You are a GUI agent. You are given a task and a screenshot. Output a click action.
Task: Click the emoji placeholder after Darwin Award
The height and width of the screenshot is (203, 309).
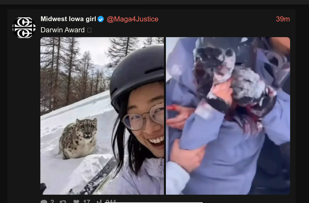[89, 30]
